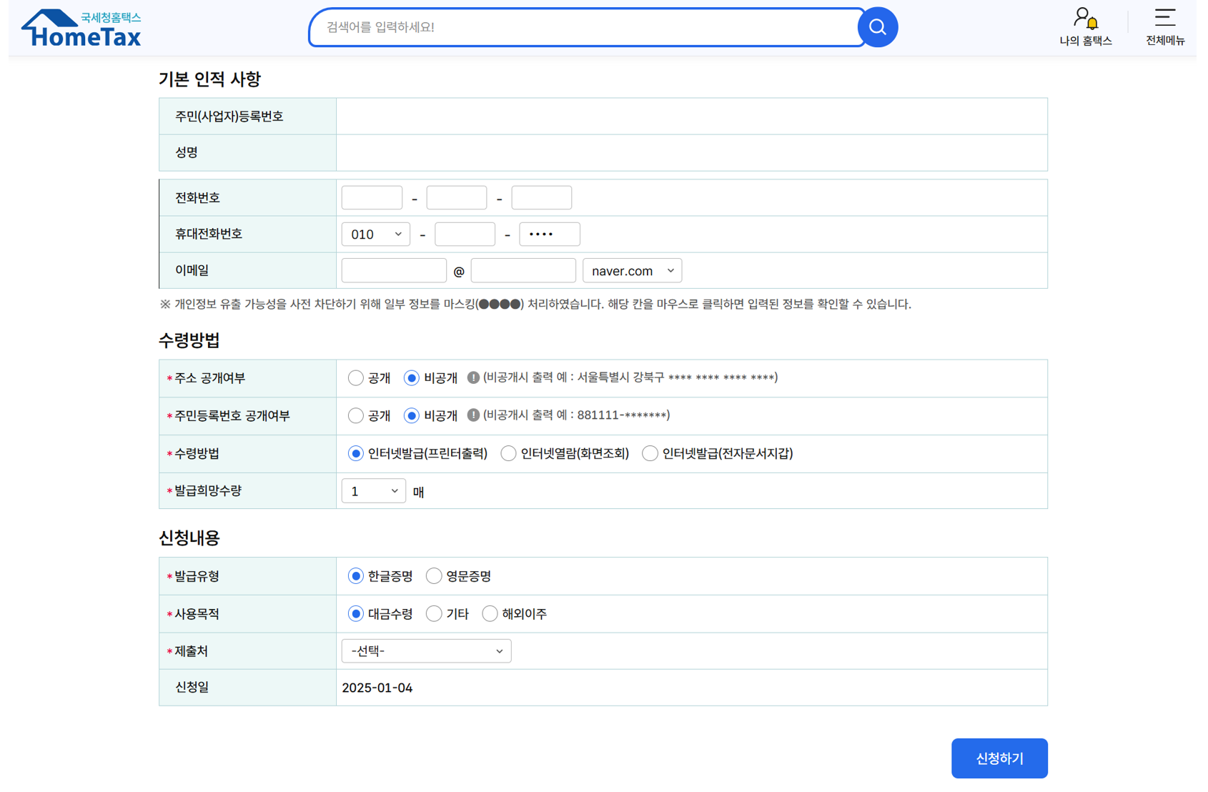Click the first 전화번호 input field
The image size is (1208, 792).
pyautogui.click(x=372, y=197)
